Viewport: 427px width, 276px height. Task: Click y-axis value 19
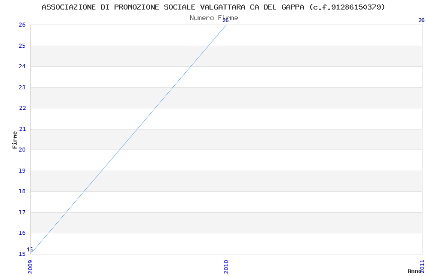pyautogui.click(x=22, y=171)
